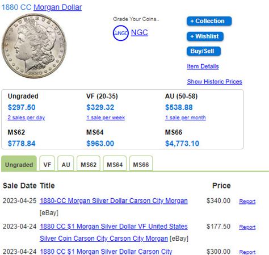Switch to the AU tab
The image size is (269, 255).
66,164
